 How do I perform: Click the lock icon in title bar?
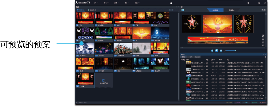(171, 3)
